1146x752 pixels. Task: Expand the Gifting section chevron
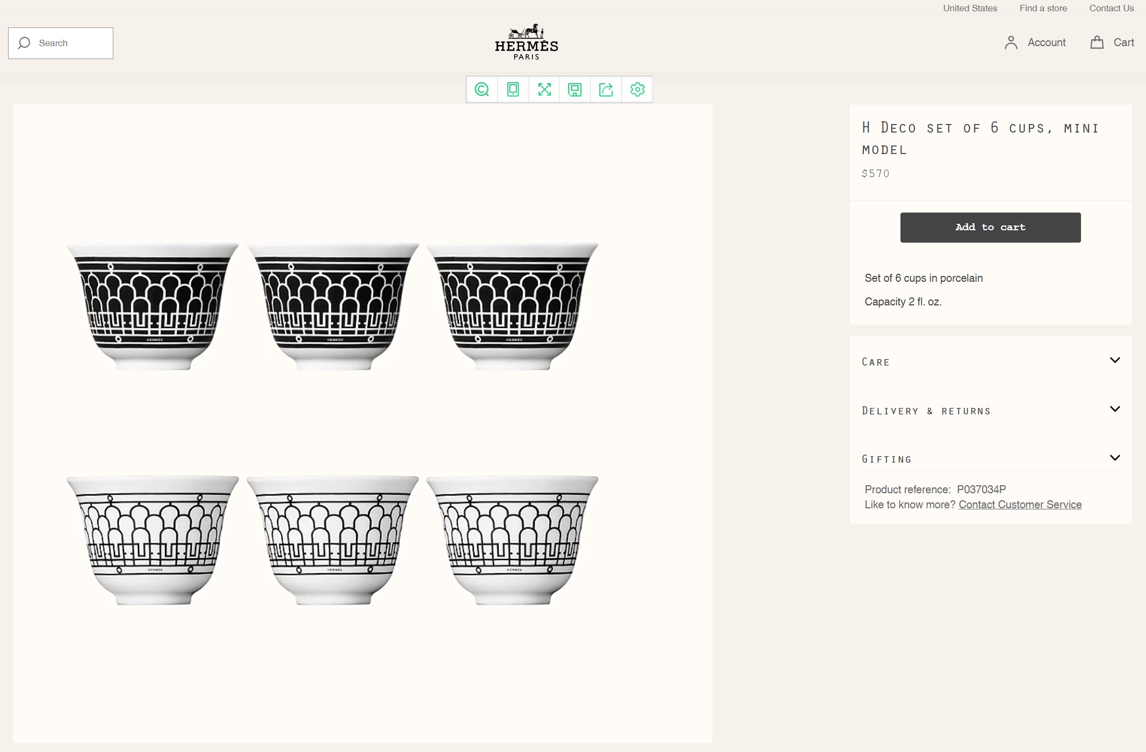(1115, 458)
